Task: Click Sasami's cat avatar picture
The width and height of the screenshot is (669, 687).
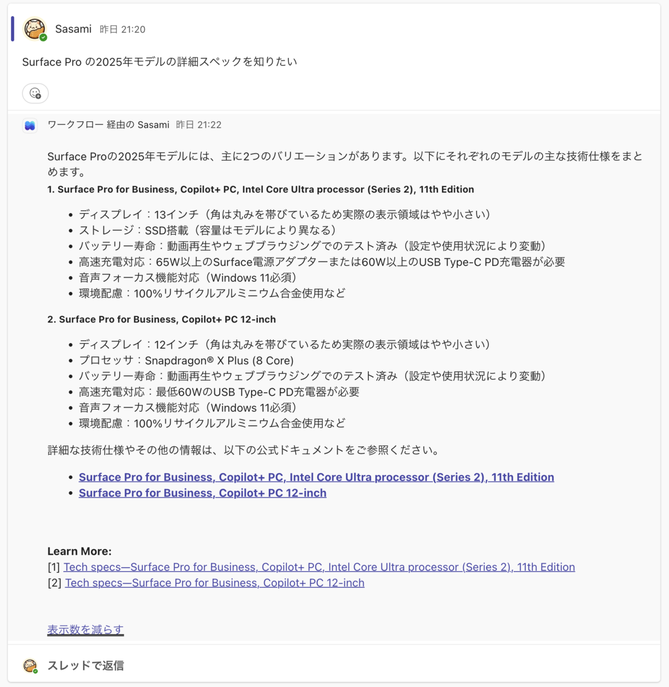Action: 34,29
